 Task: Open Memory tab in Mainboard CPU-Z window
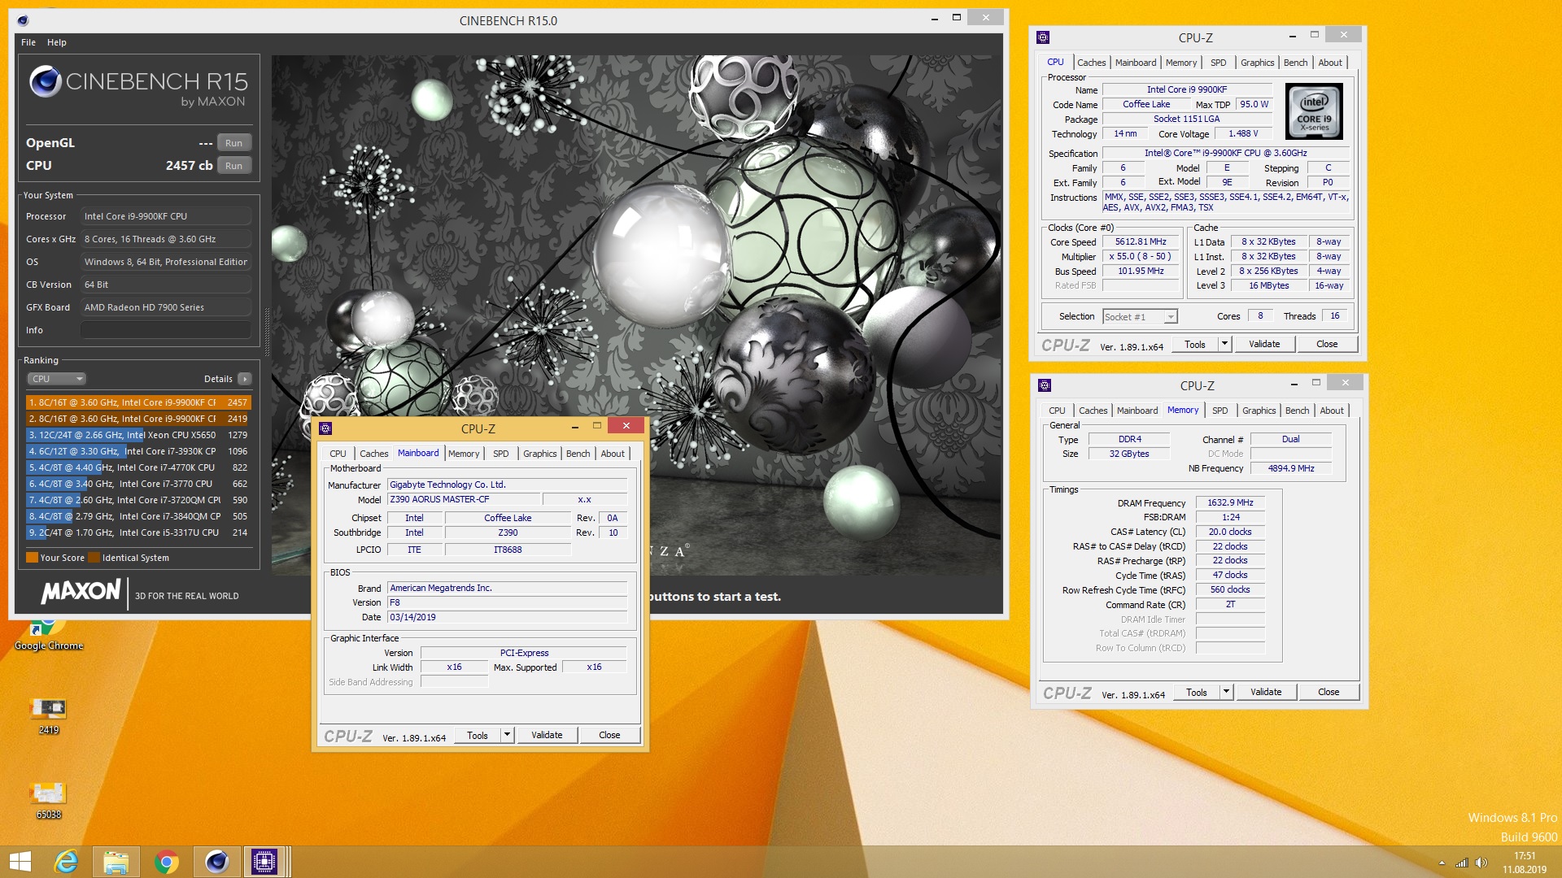point(464,454)
